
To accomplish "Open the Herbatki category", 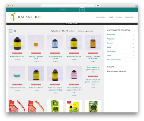I will (110, 43).
